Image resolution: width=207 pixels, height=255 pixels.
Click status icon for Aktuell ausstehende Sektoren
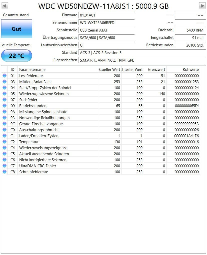pos(4,154)
